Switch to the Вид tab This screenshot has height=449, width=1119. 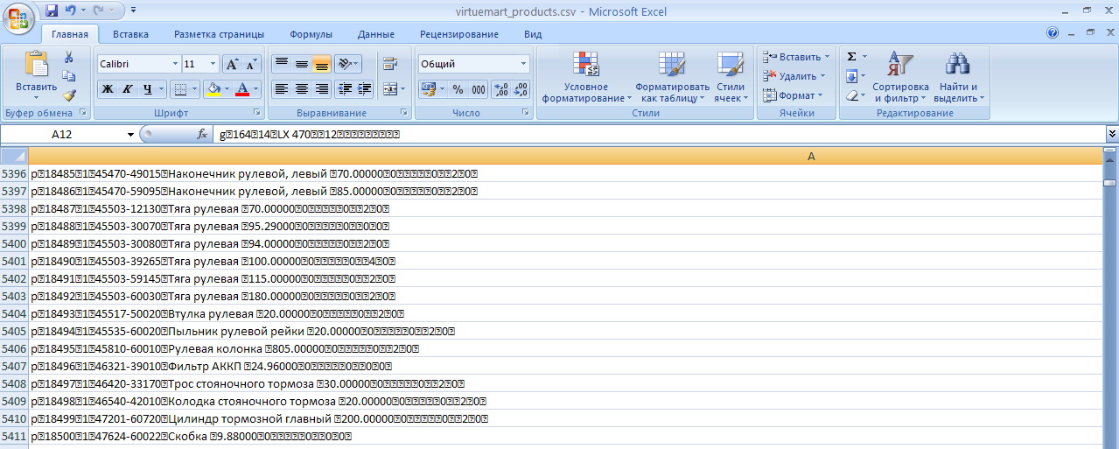tap(533, 34)
